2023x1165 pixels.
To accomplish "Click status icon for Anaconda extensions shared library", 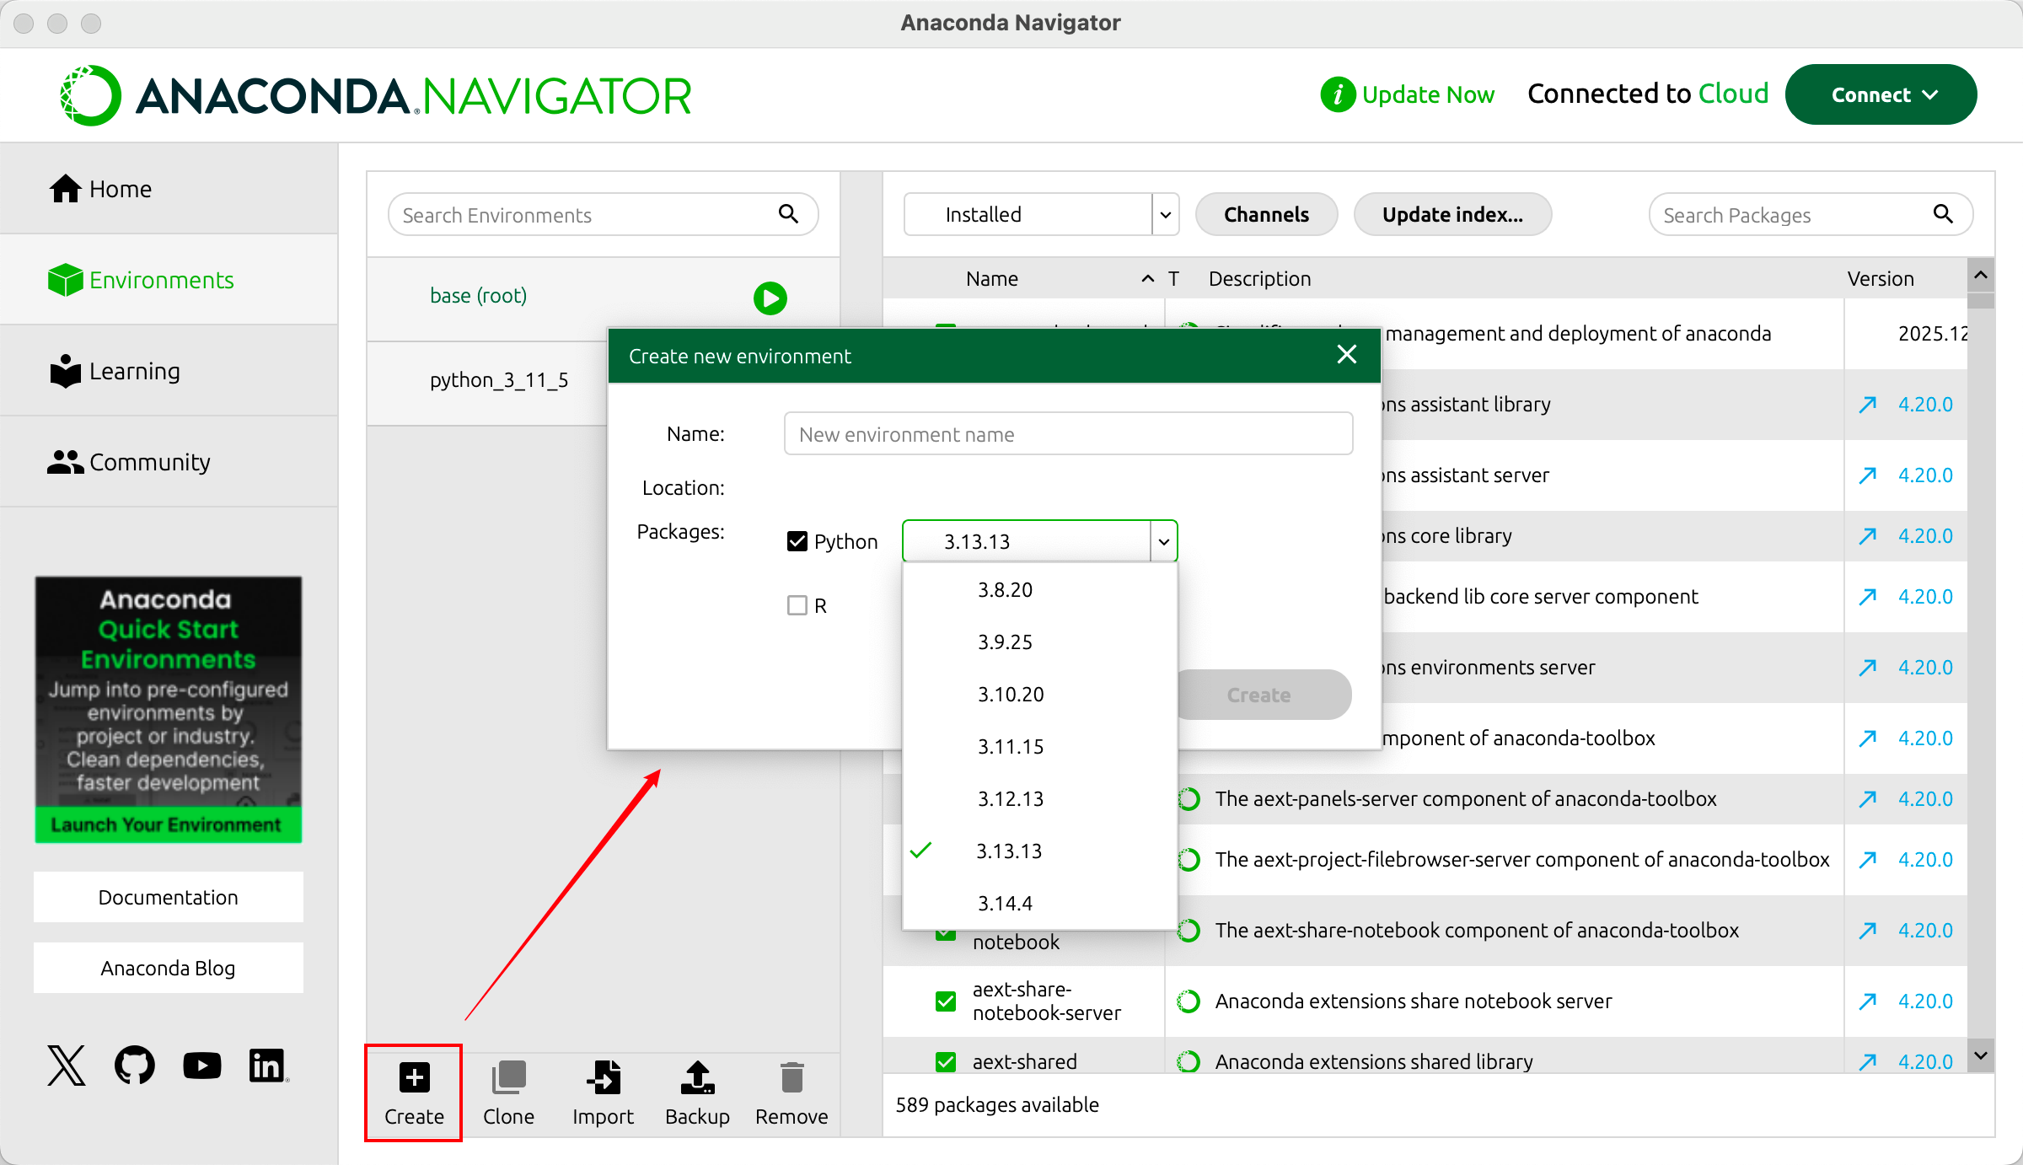I will [x=1189, y=1062].
